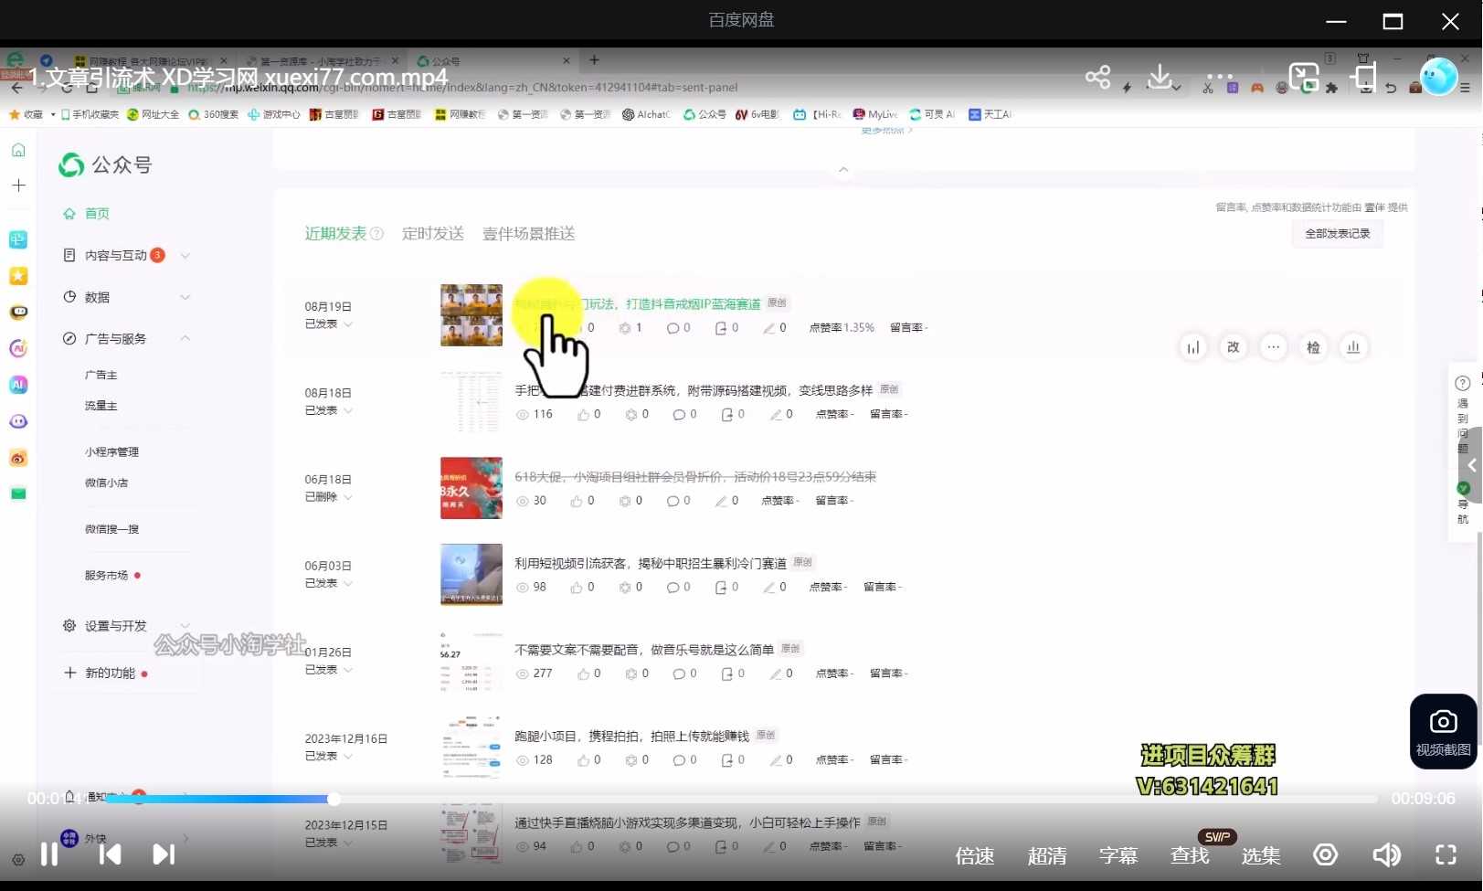Collapse the 广告与服务 sidebar section
Image resolution: width=1483 pixels, height=891 pixels.
[x=185, y=338]
